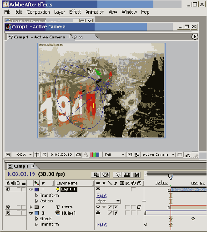Click Reset link for Light 1 transform
This screenshot has height=232, width=207.
click(x=101, y=195)
